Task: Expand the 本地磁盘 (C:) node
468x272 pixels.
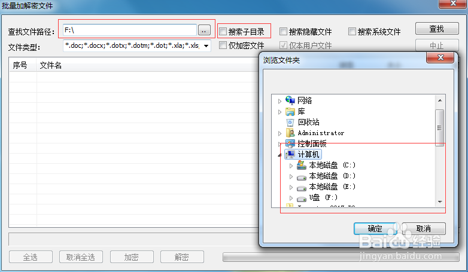Action: (291, 166)
